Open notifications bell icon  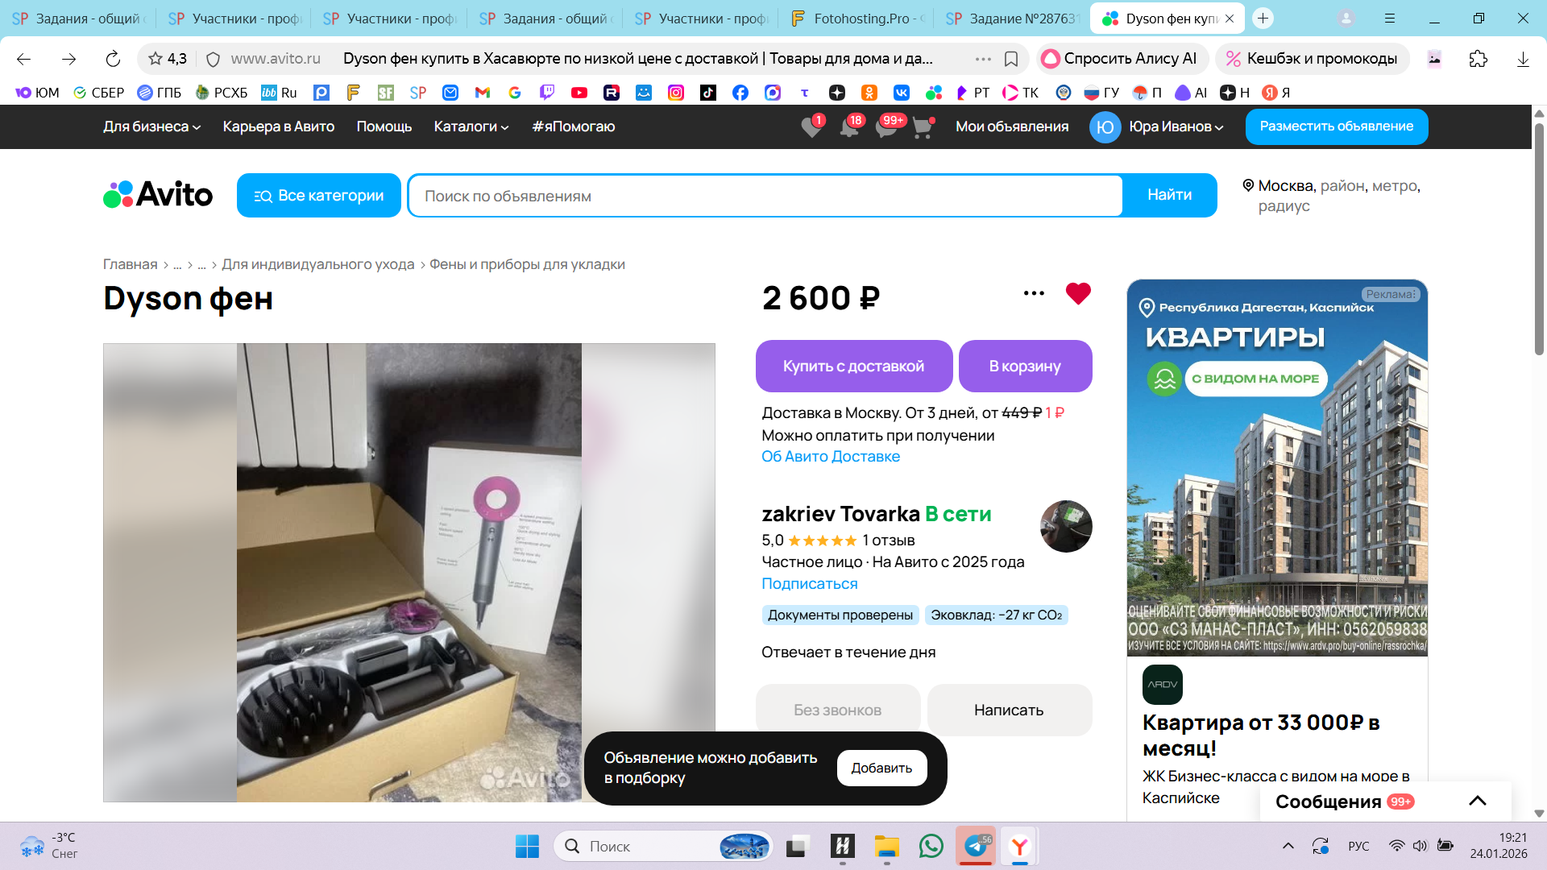(x=848, y=127)
